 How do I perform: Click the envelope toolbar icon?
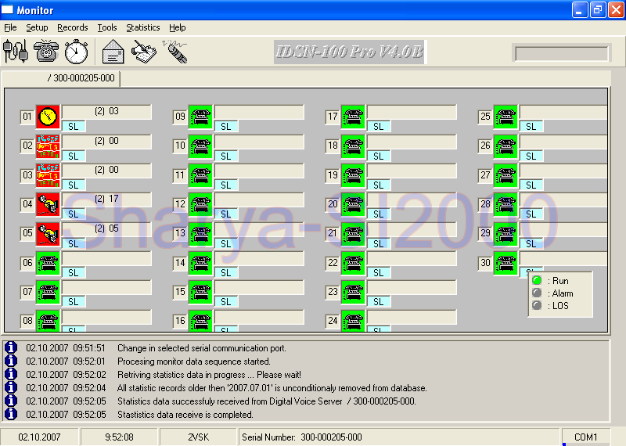(x=113, y=52)
